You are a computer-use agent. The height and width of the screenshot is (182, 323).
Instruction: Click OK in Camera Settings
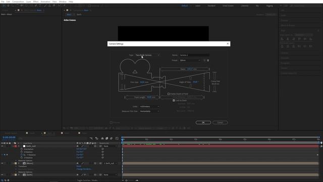[x=203, y=122]
